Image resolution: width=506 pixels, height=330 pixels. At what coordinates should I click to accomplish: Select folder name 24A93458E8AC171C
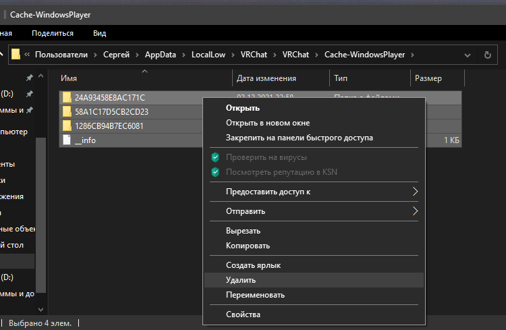coord(110,97)
